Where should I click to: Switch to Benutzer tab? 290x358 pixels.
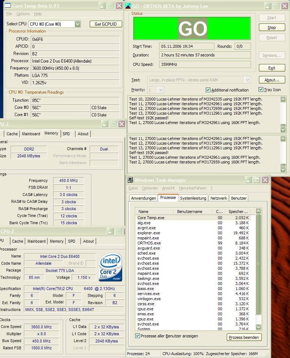(x=239, y=198)
